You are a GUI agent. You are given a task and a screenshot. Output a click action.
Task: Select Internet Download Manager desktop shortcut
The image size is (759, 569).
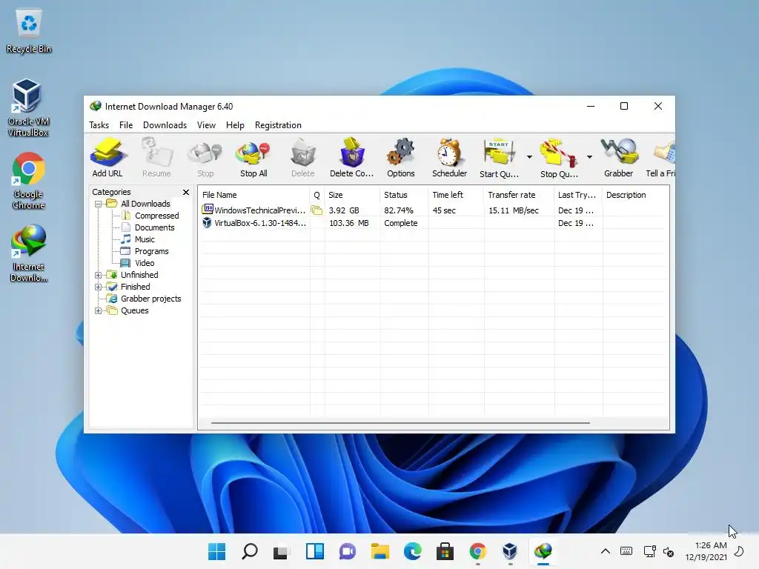(x=29, y=253)
